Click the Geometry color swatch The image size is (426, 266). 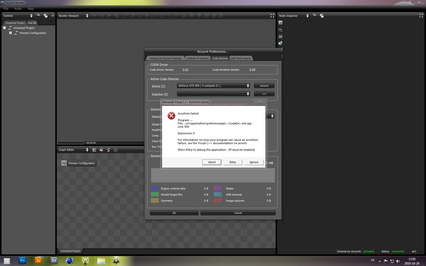click(155, 200)
